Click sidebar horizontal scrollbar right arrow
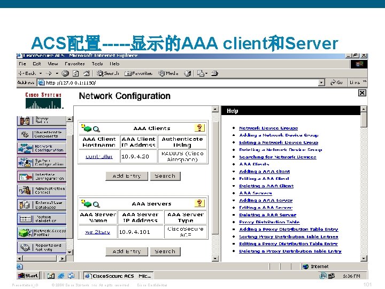This screenshot has width=385, height=289. [63, 258]
